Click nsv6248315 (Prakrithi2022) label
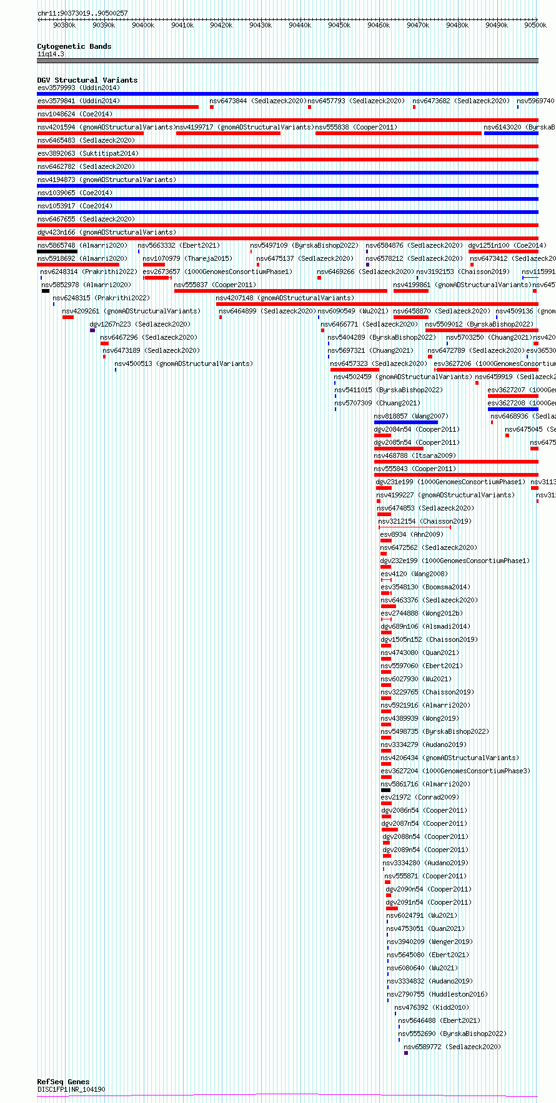Image resolution: width=556 pixels, height=1103 pixels. [101, 298]
